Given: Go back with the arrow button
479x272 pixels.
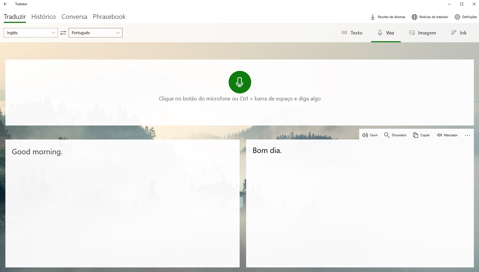Looking at the screenshot, I should click(5, 4).
